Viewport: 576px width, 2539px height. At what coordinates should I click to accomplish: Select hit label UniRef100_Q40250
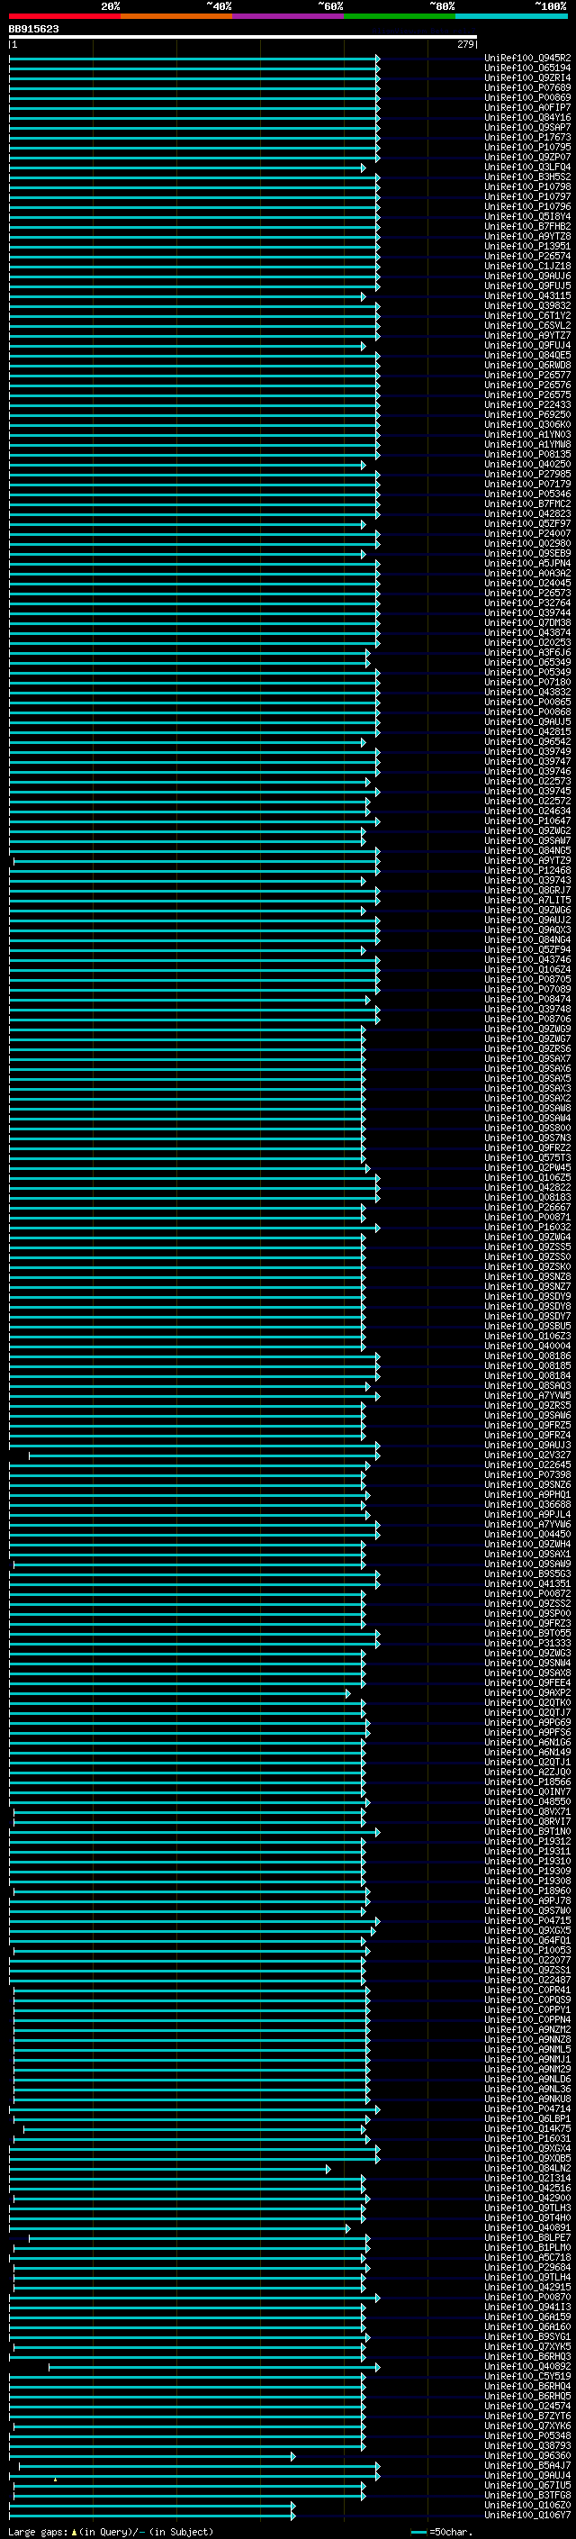pyautogui.click(x=527, y=464)
